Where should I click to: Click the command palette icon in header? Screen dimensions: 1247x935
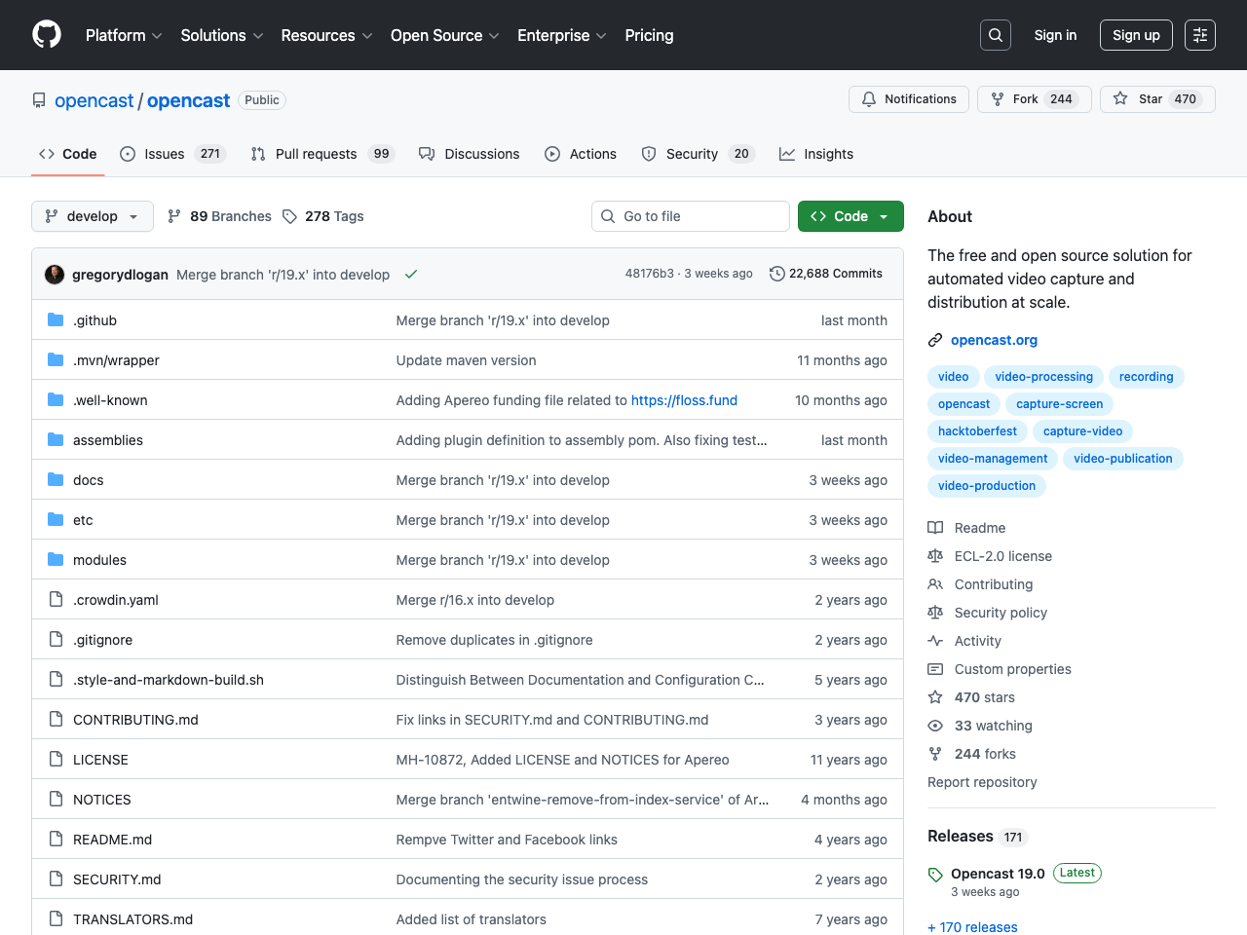(x=1199, y=35)
